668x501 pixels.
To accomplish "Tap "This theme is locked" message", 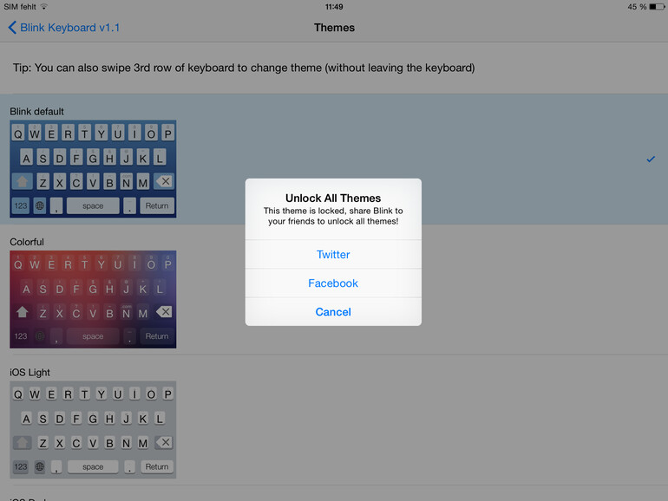I will point(333,216).
